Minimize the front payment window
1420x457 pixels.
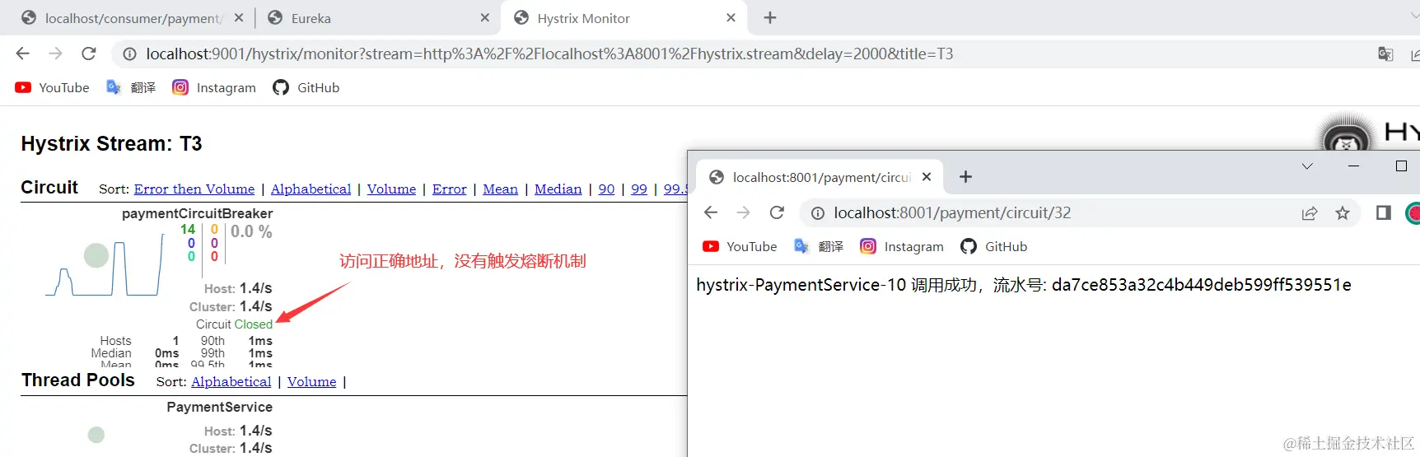pyautogui.click(x=1353, y=166)
